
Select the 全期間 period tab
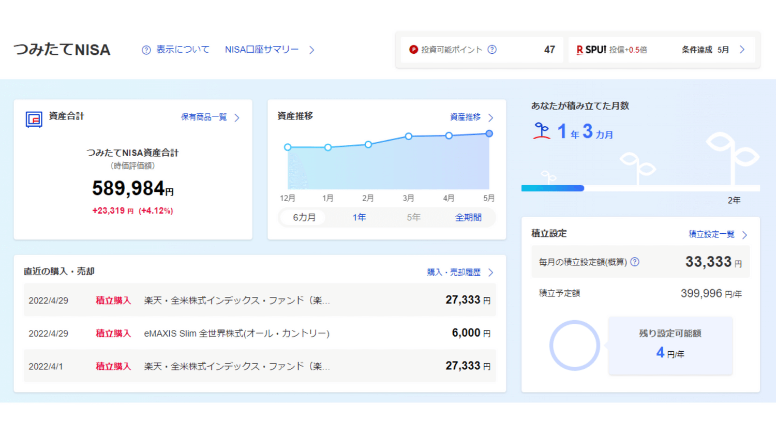(468, 218)
